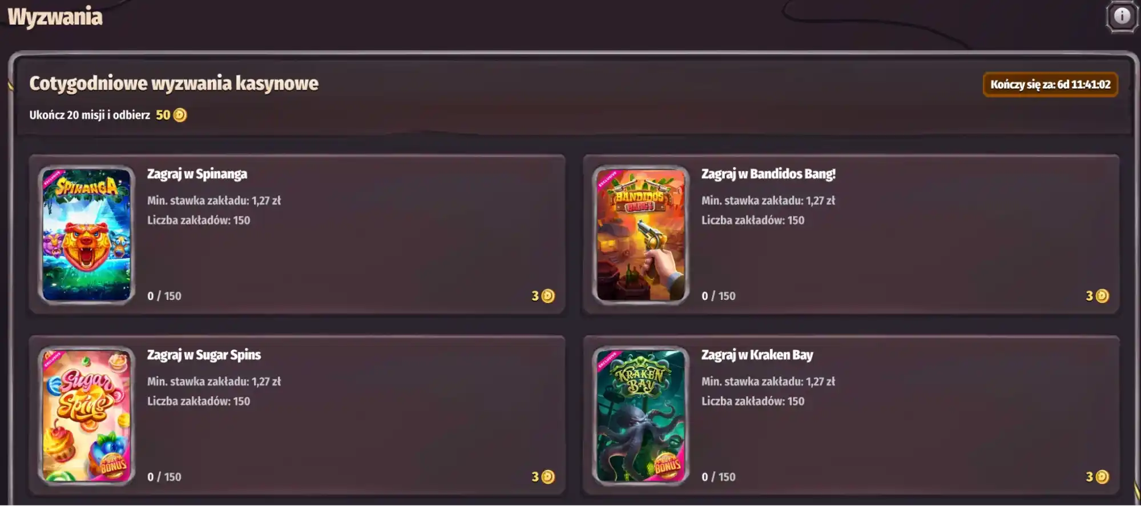Click the Kończy się za countdown badge
Viewport: 1141px width, 506px height.
tap(1050, 85)
